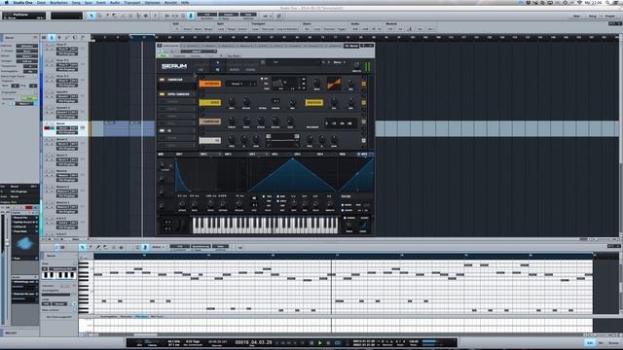Toggle EQ enable switch in Serum effects list
This screenshot has width=623, height=350.
163,130
